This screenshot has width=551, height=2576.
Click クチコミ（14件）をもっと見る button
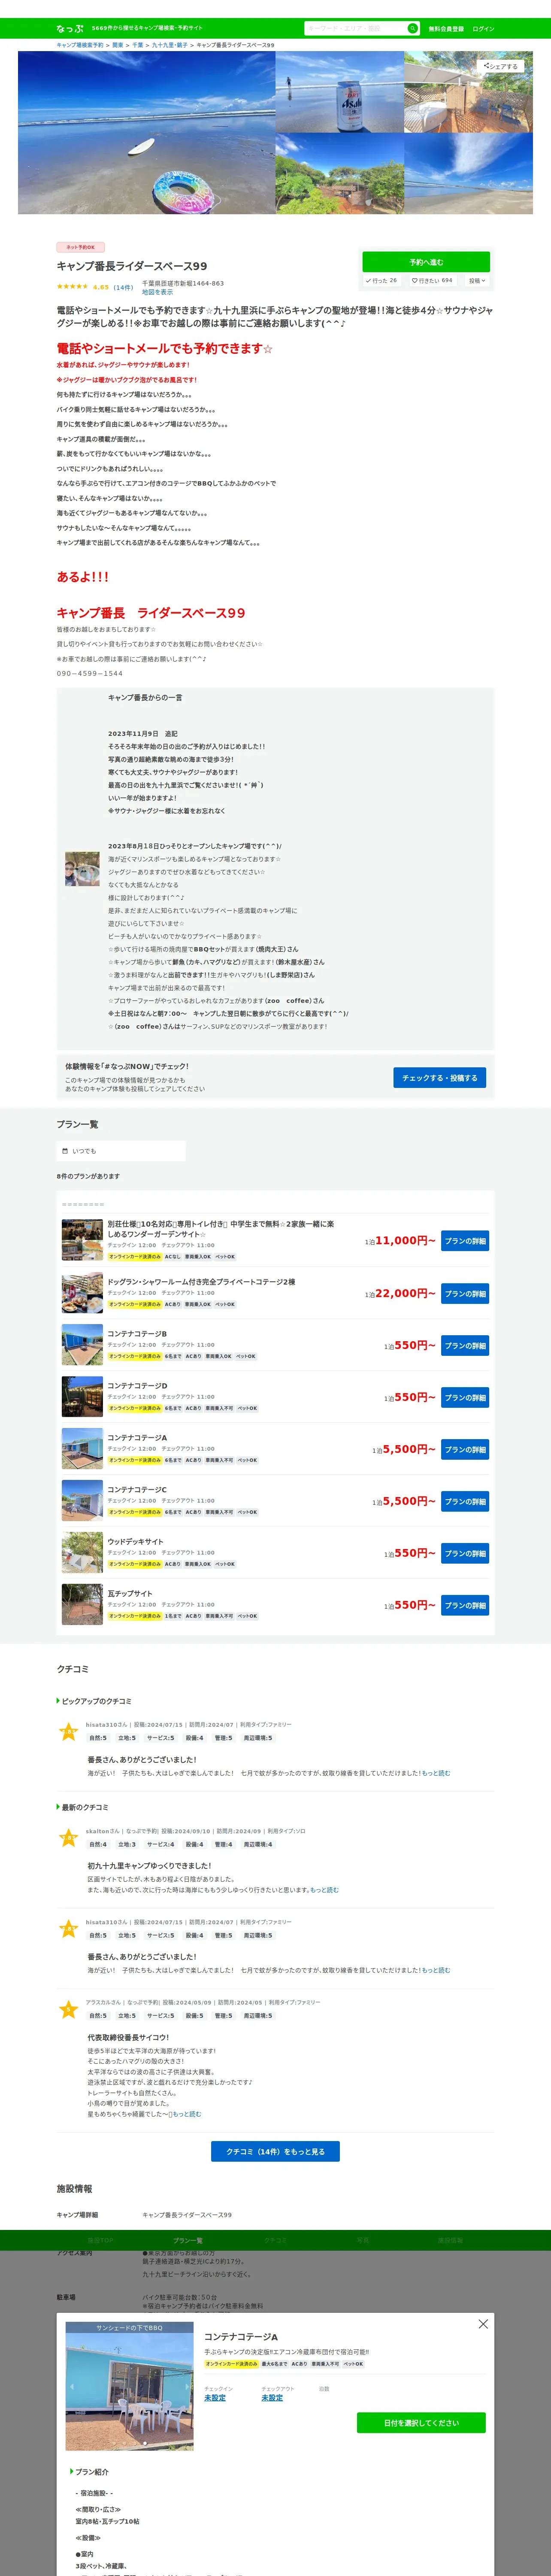pyautogui.click(x=275, y=2151)
